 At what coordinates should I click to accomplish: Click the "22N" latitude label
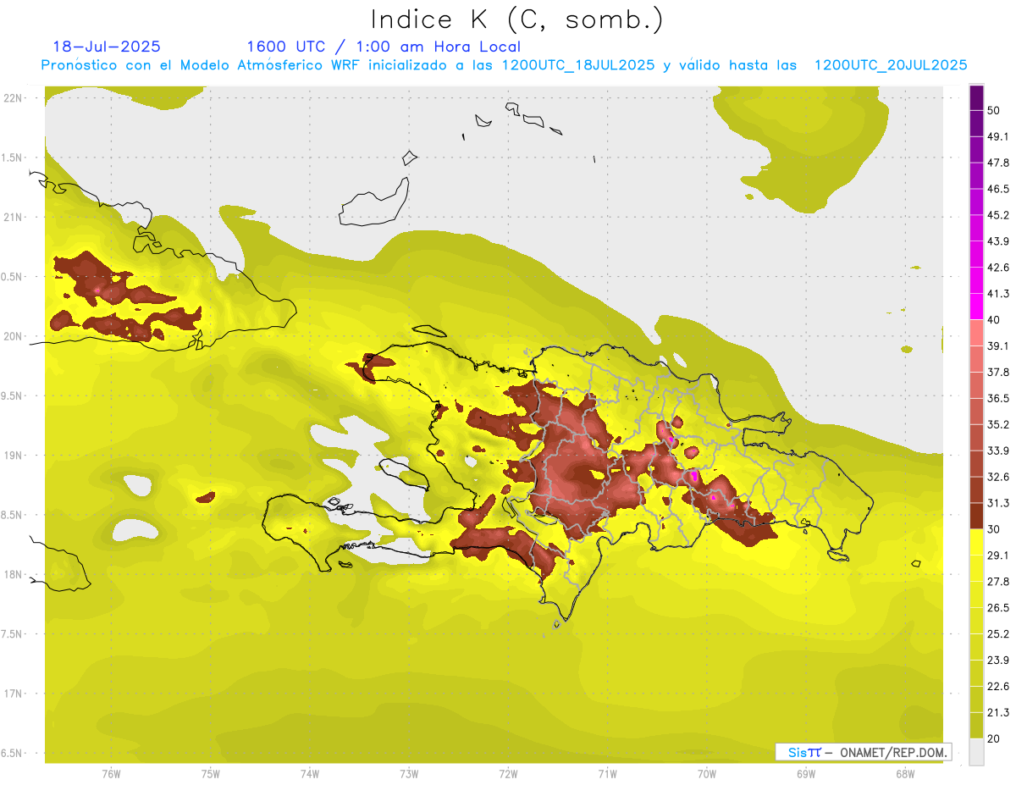(x=14, y=97)
